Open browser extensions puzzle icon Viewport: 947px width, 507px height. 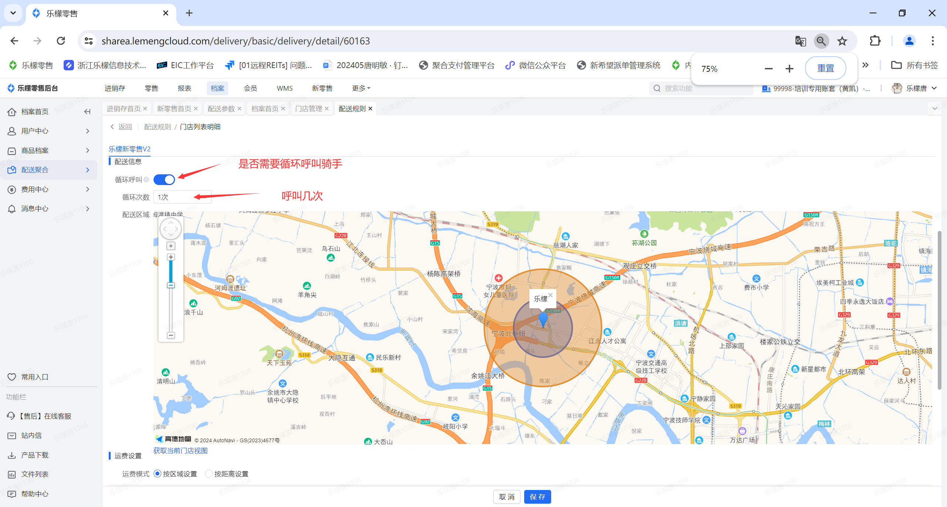[875, 41]
